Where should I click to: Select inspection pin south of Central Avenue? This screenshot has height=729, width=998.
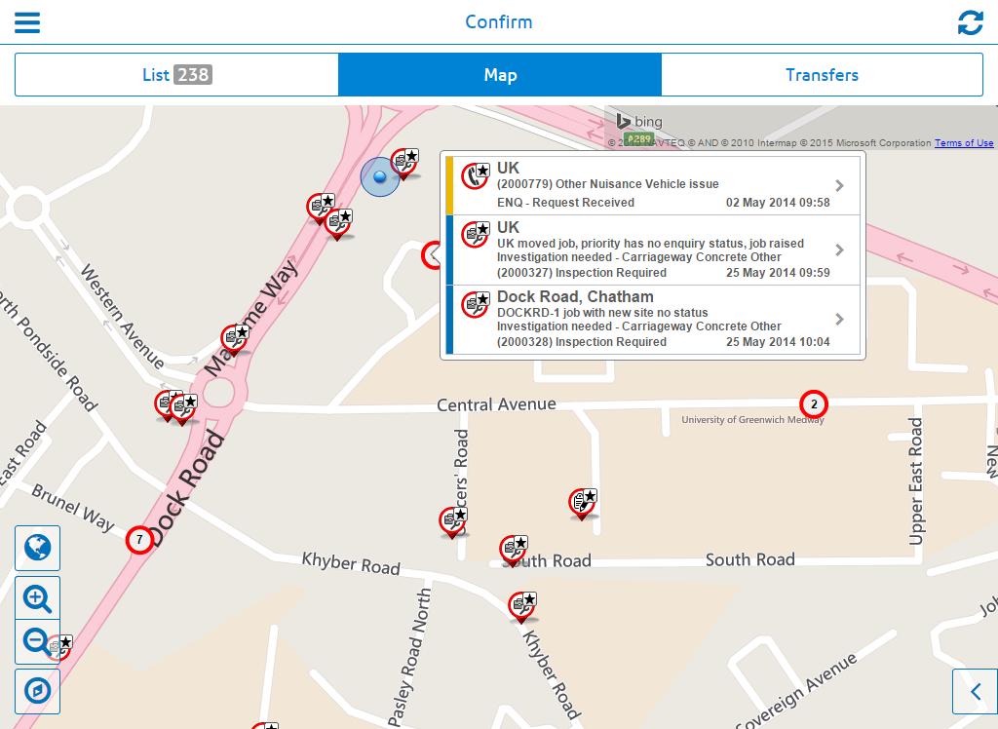coord(583,504)
